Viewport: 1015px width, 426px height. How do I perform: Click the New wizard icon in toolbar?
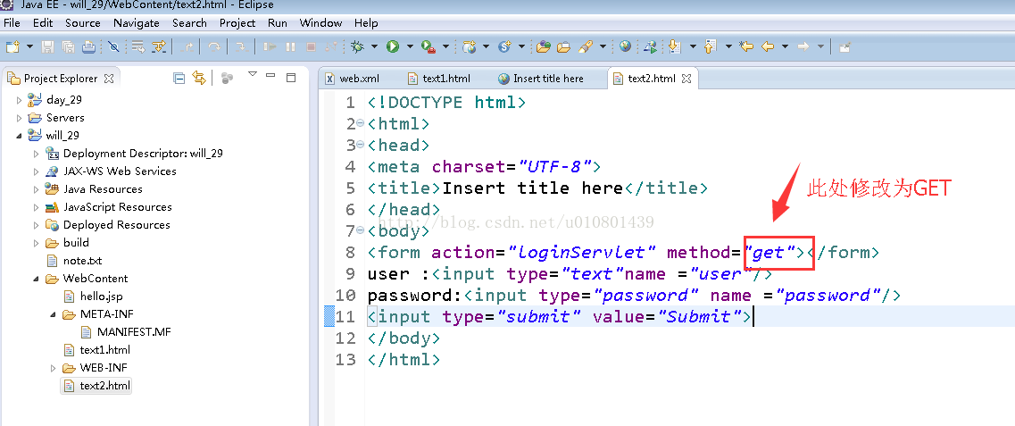pyautogui.click(x=12, y=46)
